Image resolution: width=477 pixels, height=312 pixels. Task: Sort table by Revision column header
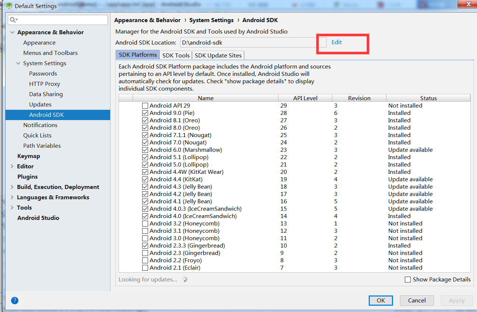point(359,98)
